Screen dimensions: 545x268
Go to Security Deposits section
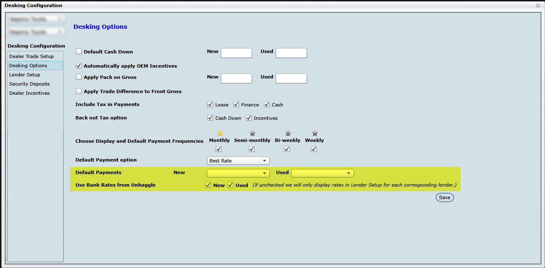point(29,84)
